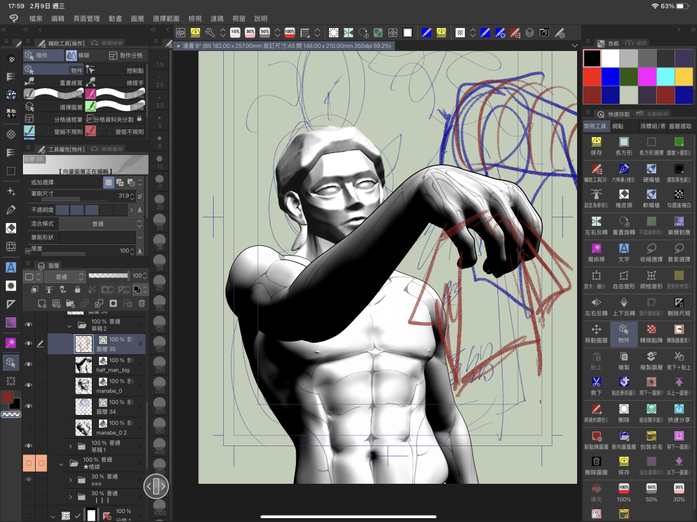697x522 pixels.
Task: Click the 複製圖層 duplicate layer icon
Action: pos(651,356)
